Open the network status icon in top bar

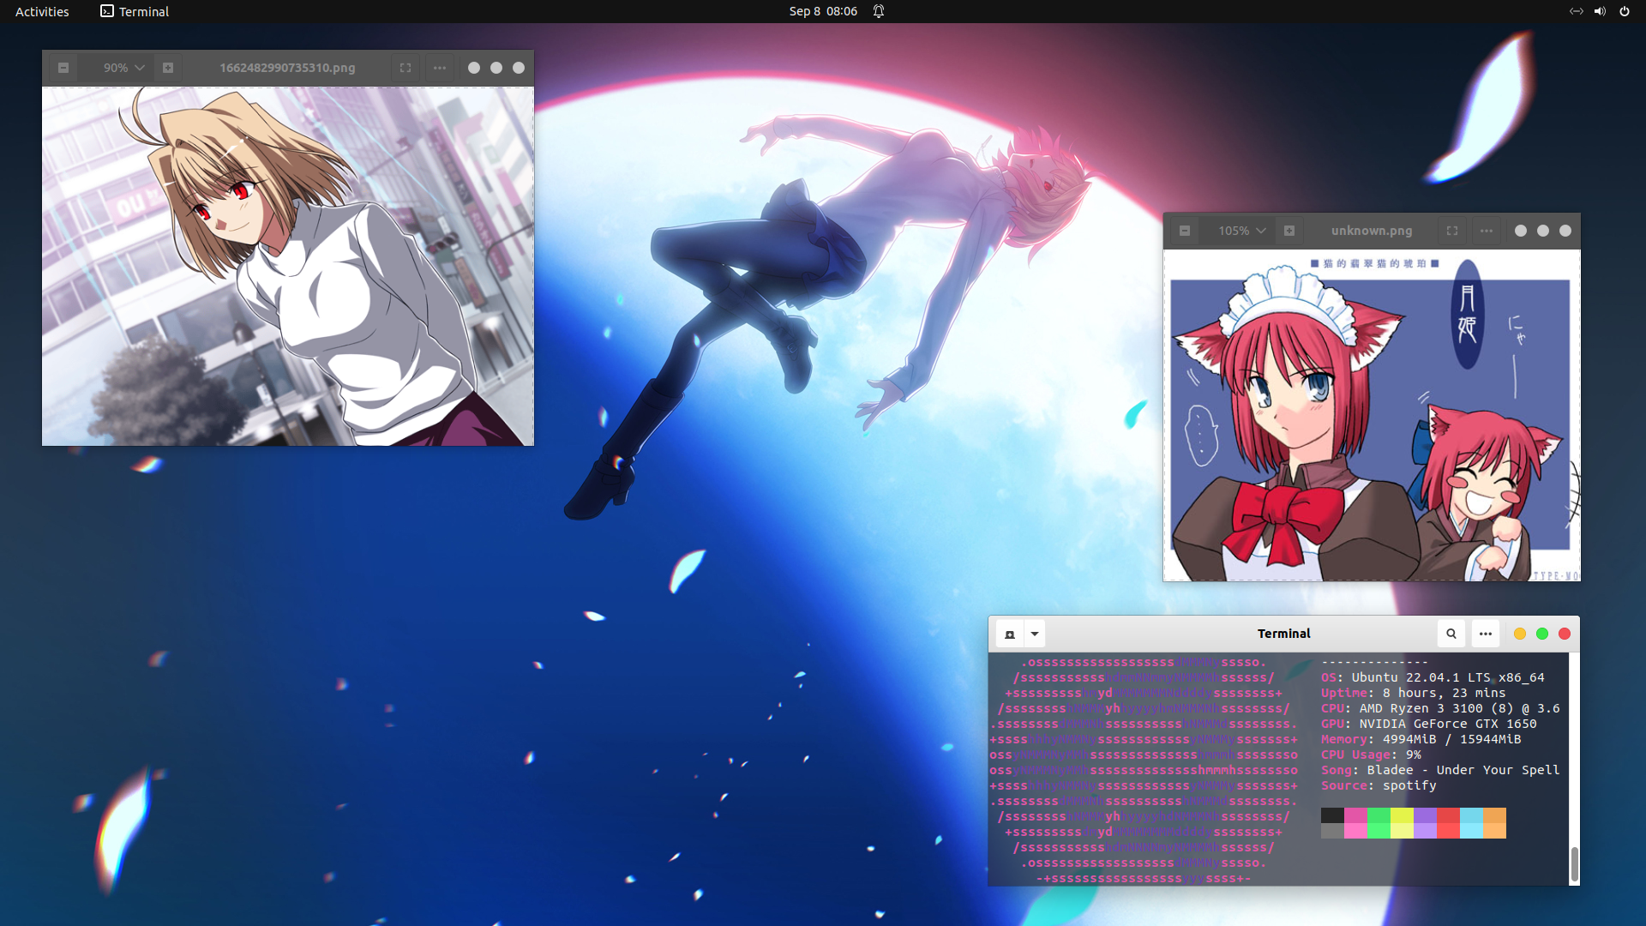(x=1576, y=11)
